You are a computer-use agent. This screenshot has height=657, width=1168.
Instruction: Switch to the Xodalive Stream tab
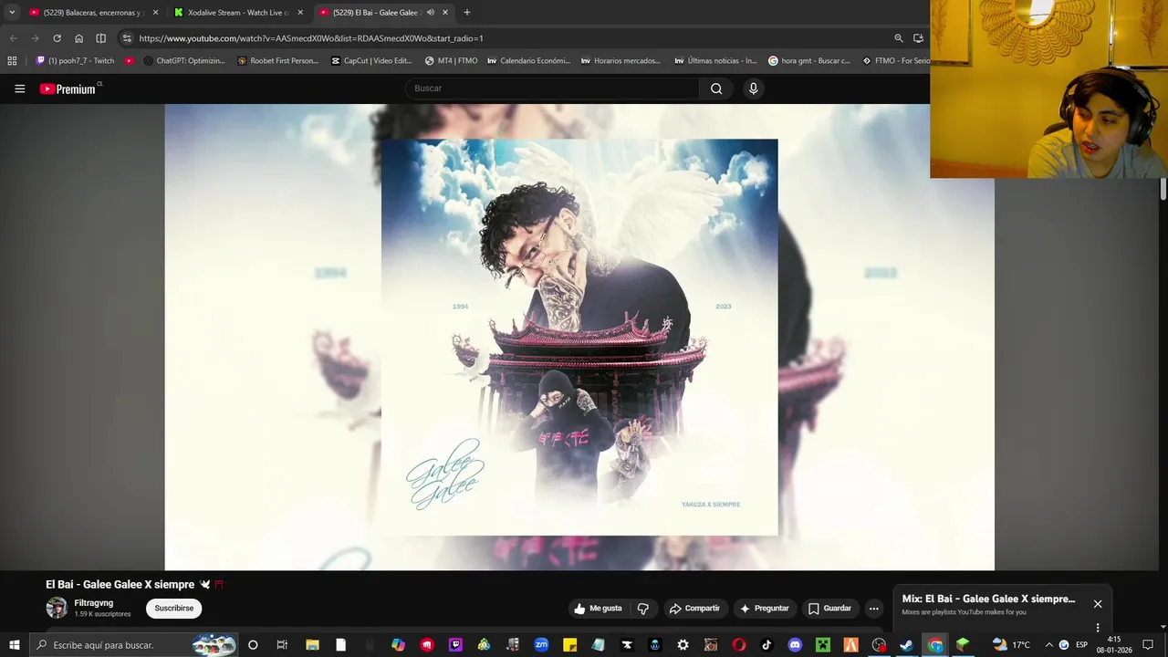coord(237,13)
